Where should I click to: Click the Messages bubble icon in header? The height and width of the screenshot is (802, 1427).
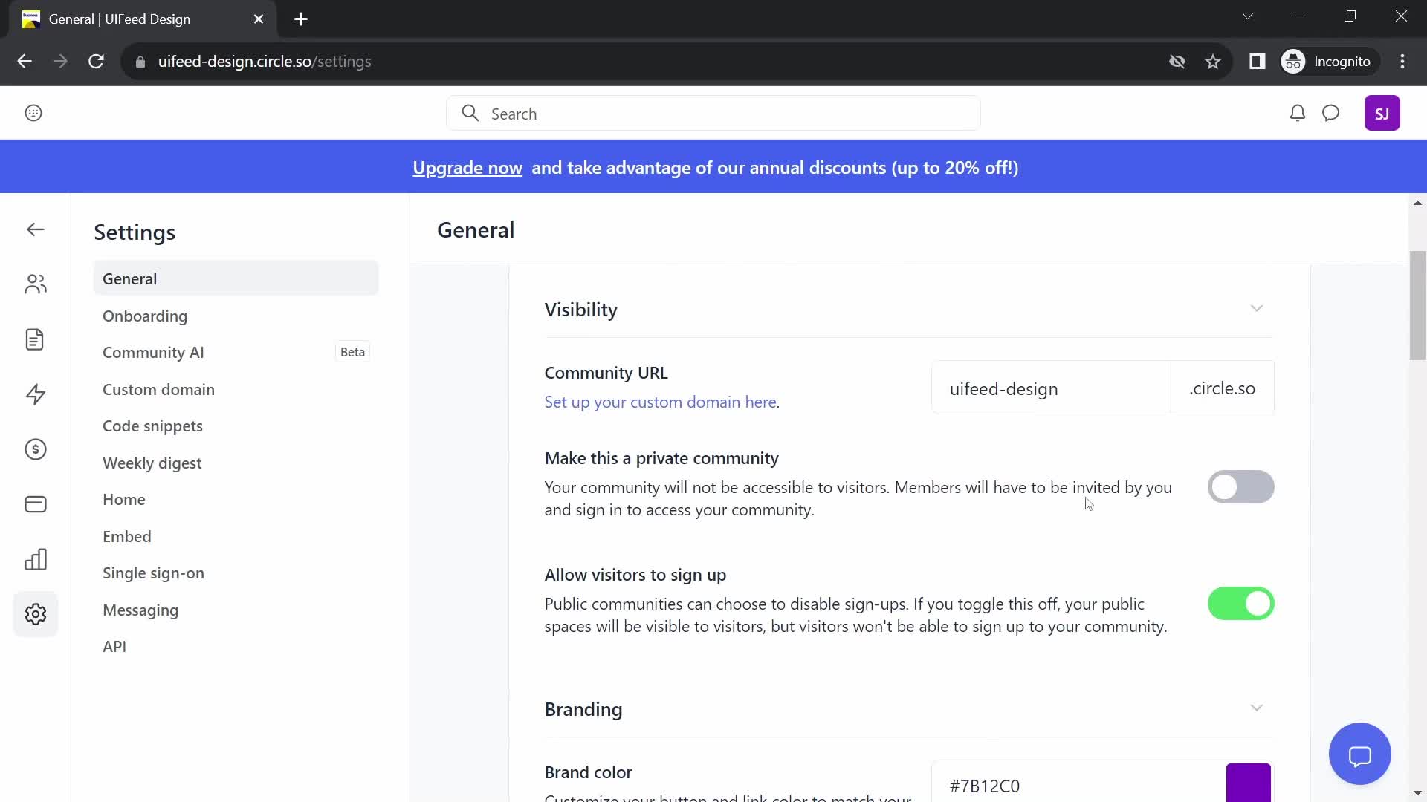[x=1333, y=113]
